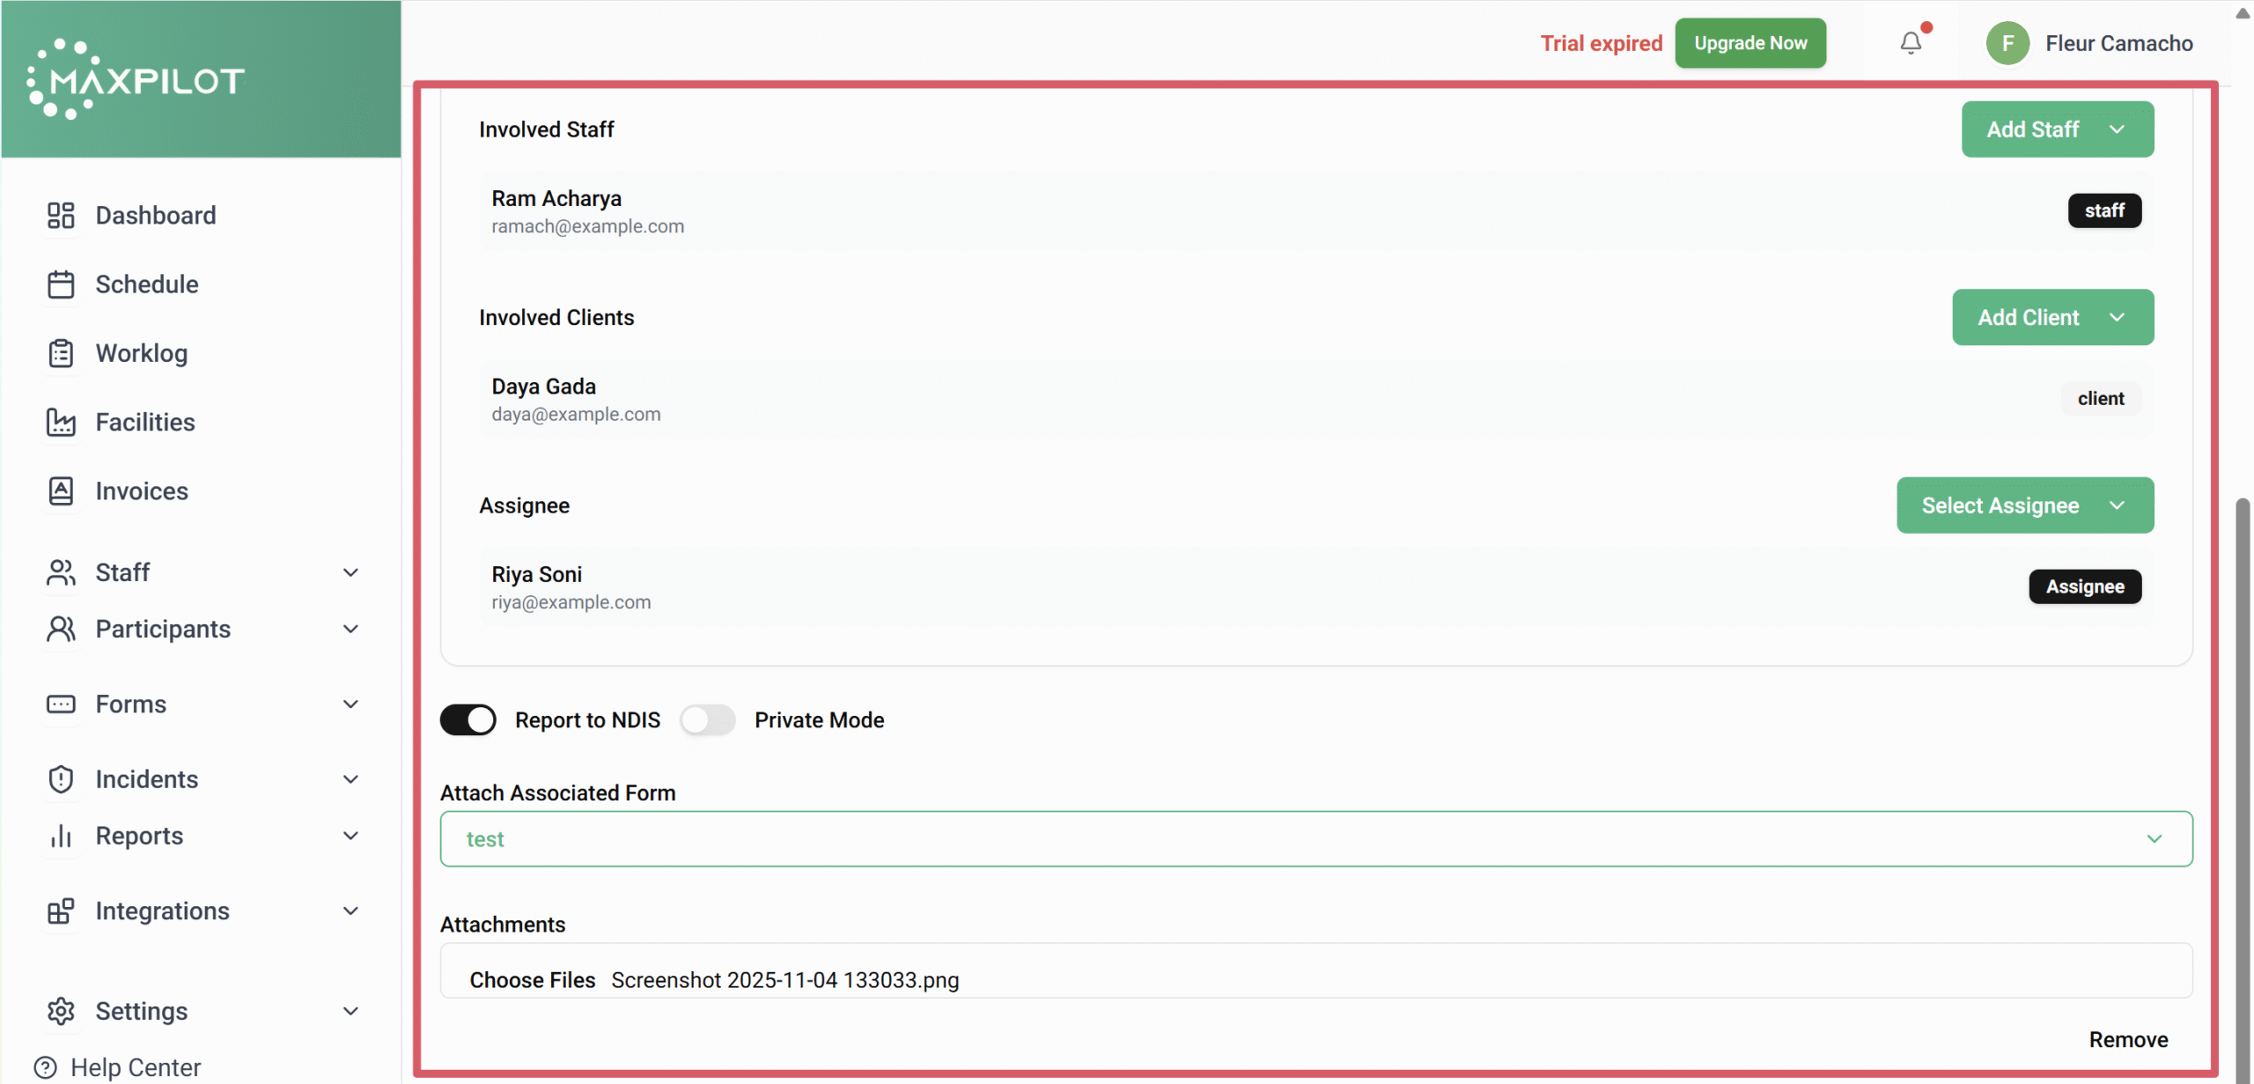Screen dimensions: 2254x1084
Task: Open the Attach Associated Form dropdown
Action: tap(1315, 838)
